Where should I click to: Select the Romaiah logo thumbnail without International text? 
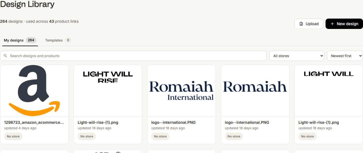click(255, 90)
